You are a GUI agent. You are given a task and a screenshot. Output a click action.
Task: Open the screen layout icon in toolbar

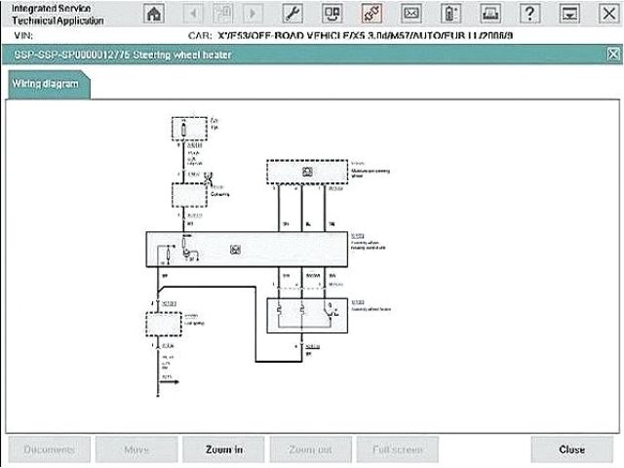(x=332, y=14)
